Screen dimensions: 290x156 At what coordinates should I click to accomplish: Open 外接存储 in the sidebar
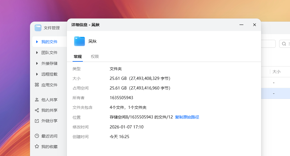pyautogui.click(x=49, y=63)
